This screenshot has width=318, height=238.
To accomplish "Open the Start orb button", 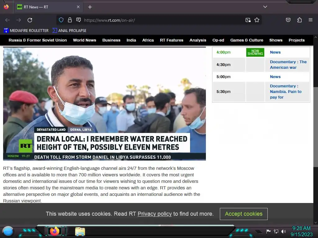I will 8,231.
